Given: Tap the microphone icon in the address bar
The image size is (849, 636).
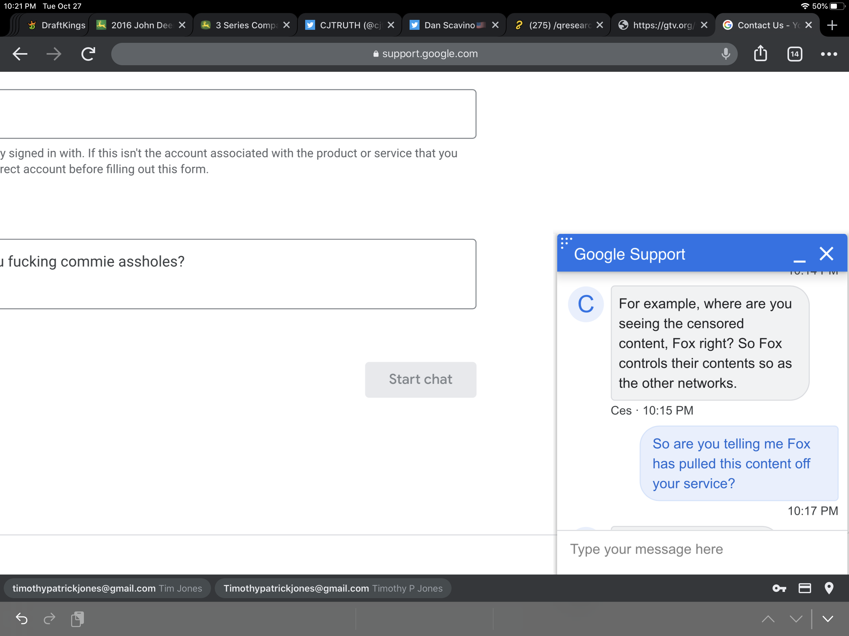Looking at the screenshot, I should [725, 54].
